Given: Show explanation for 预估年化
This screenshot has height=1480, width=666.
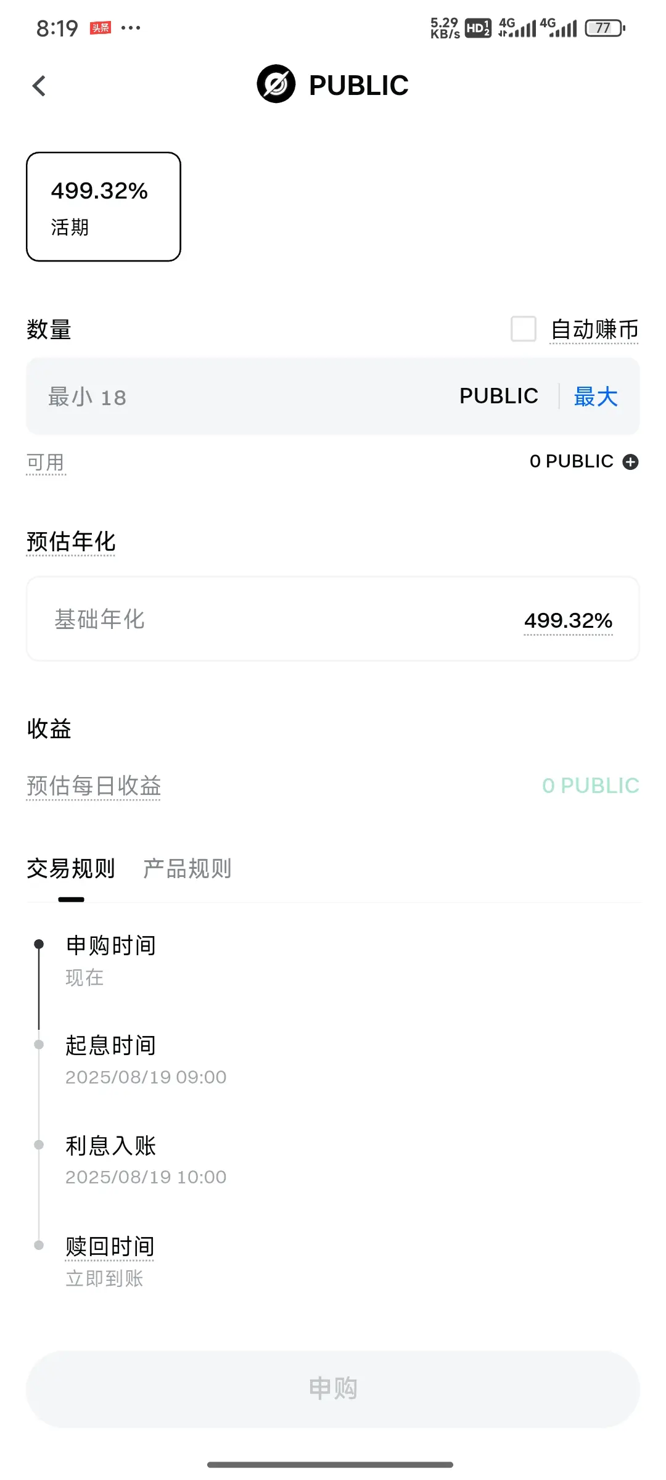Looking at the screenshot, I should point(71,541).
